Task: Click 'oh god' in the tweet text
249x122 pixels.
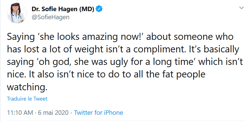Action: tap(54, 62)
